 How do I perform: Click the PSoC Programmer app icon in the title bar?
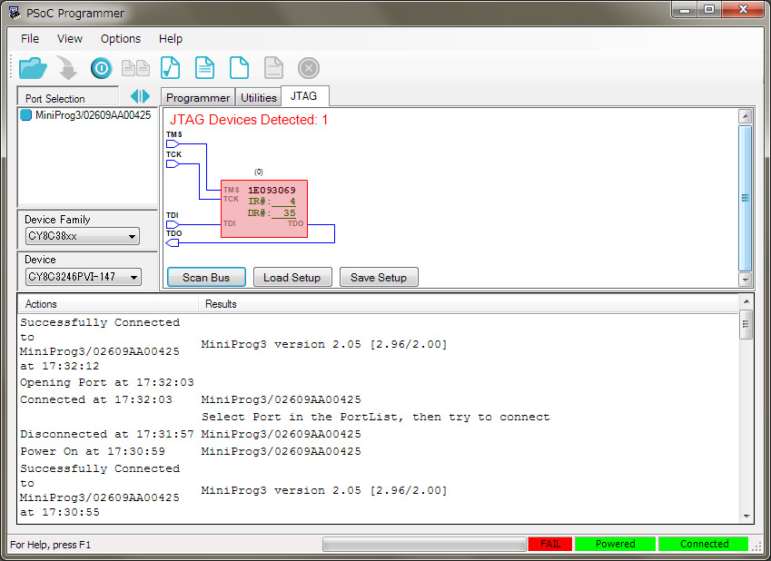pos(15,13)
